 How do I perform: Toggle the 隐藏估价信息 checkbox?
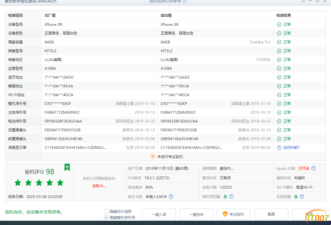click(106, 211)
